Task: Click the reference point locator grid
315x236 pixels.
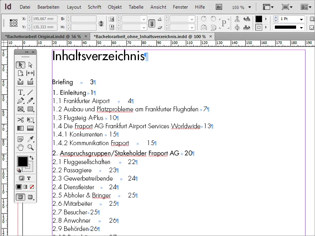Action: click(x=13, y=23)
